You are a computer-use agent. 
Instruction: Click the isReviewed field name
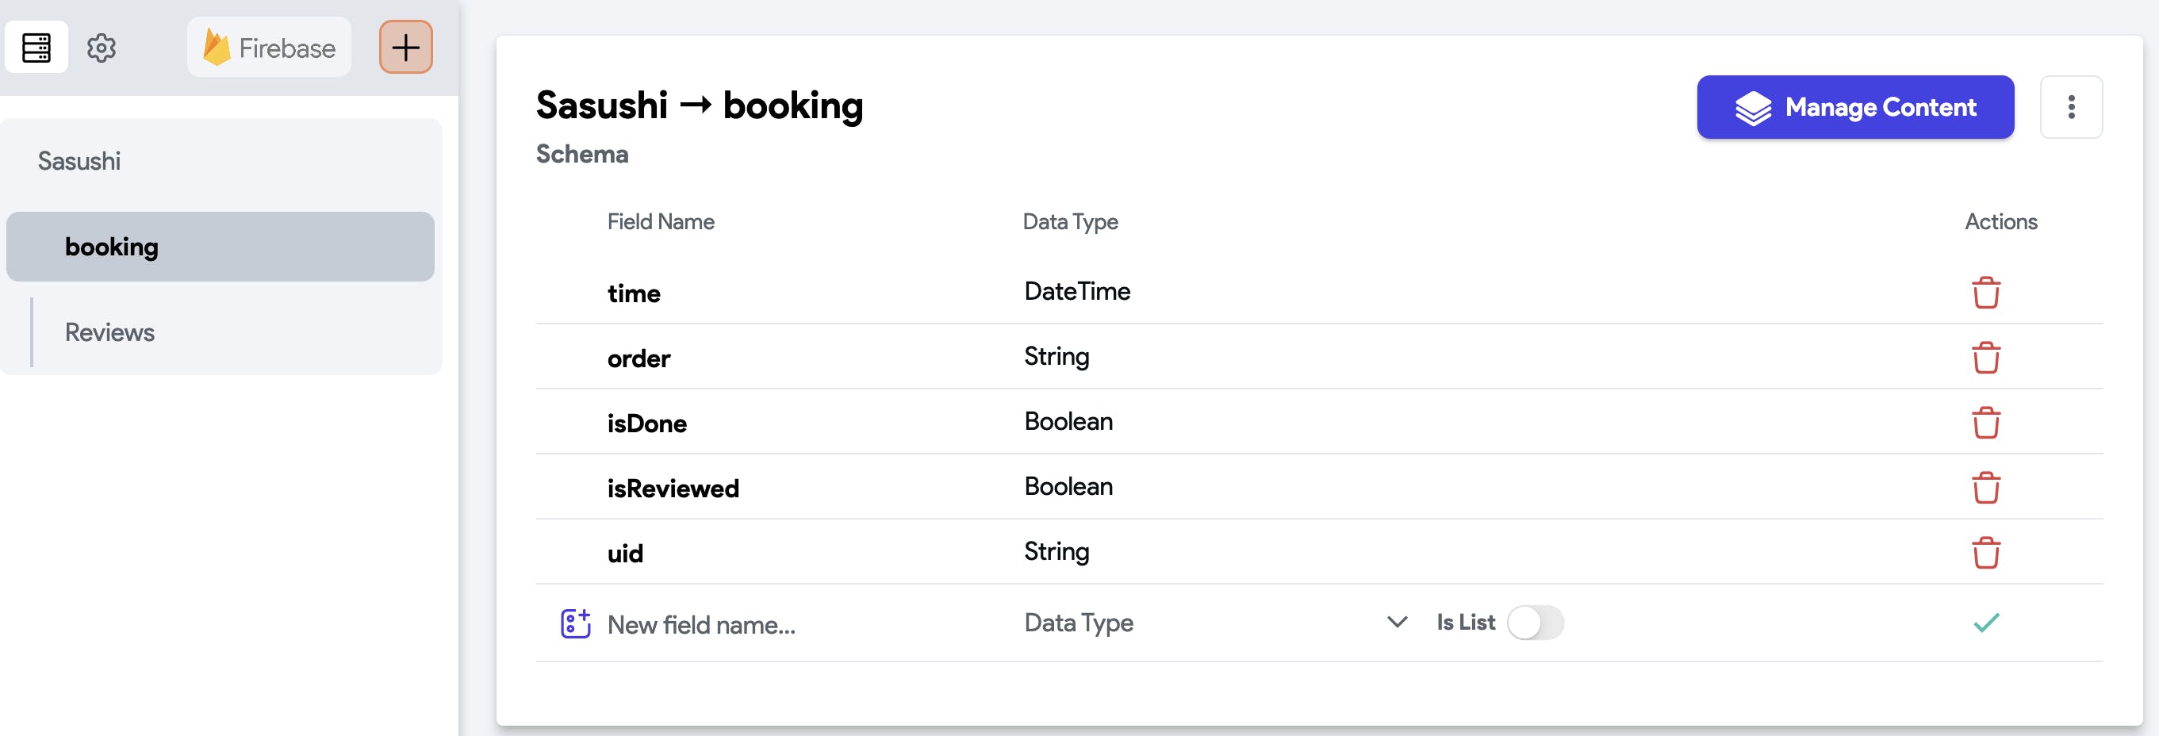click(x=673, y=489)
